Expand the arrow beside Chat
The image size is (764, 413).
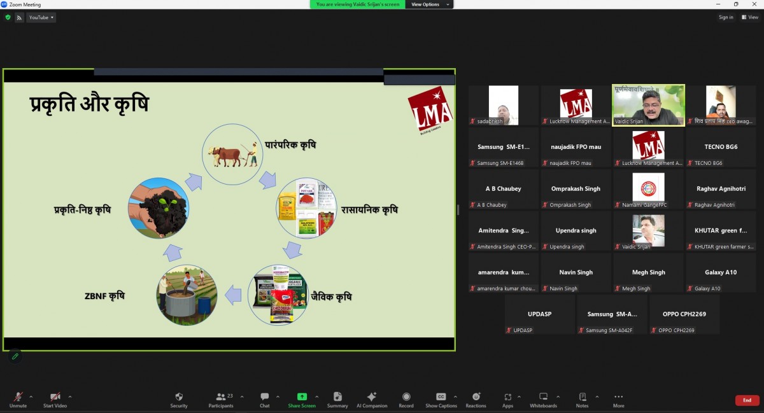278,396
